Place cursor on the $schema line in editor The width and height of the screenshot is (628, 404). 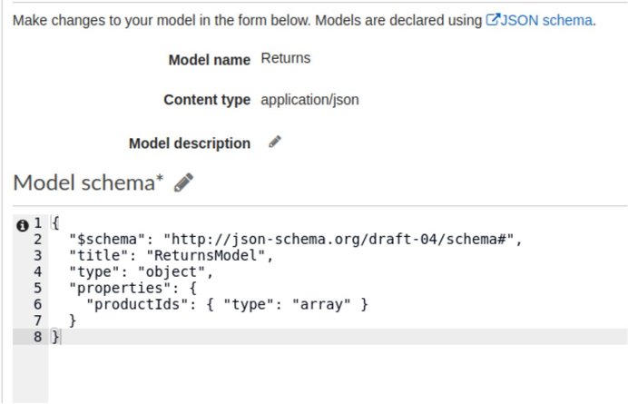point(296,240)
